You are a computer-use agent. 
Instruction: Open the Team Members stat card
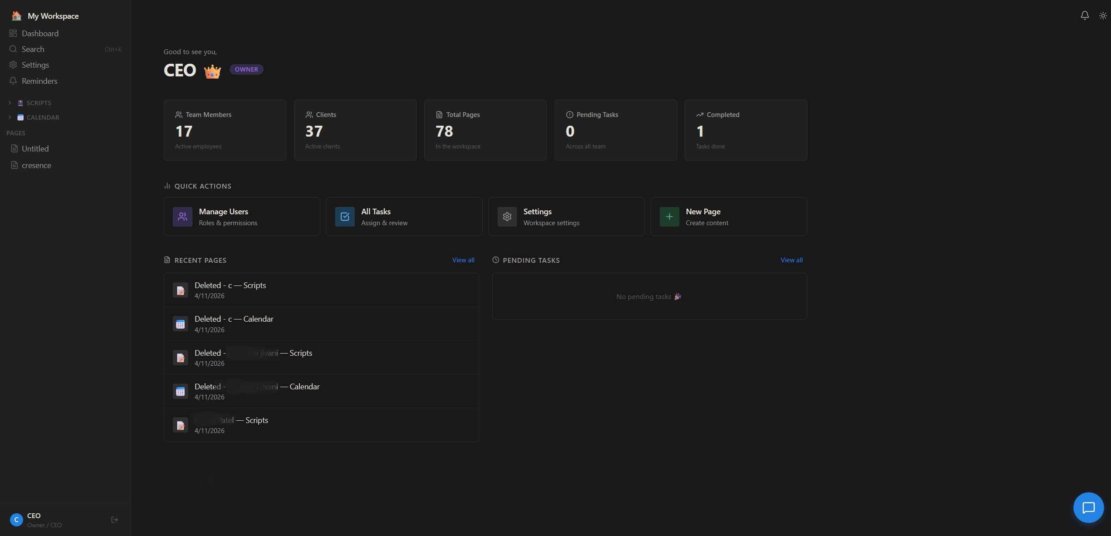coord(225,130)
